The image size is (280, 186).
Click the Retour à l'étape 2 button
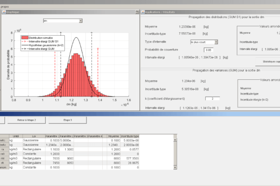click(27, 120)
